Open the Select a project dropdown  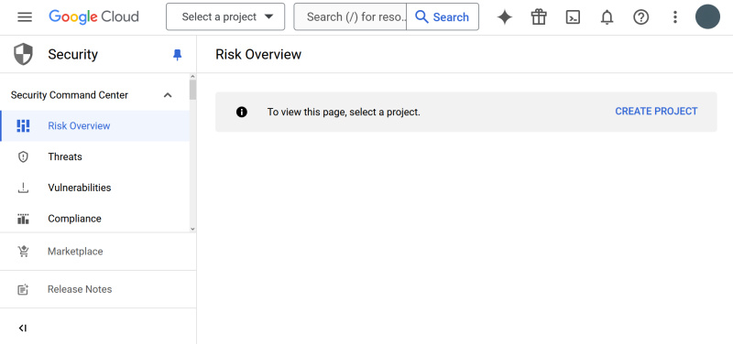225,16
